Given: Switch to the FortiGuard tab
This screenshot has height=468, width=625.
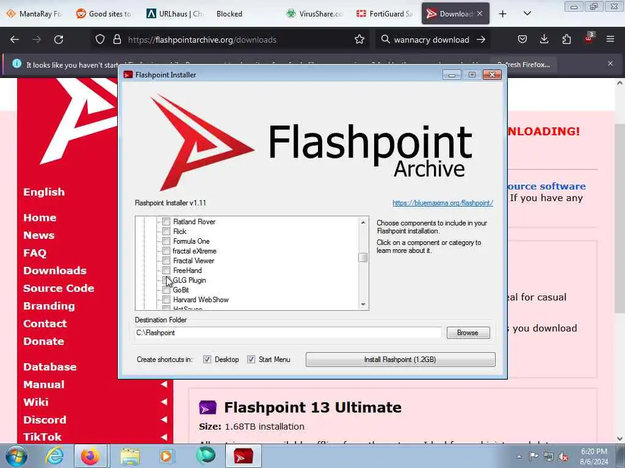Looking at the screenshot, I should point(385,13).
